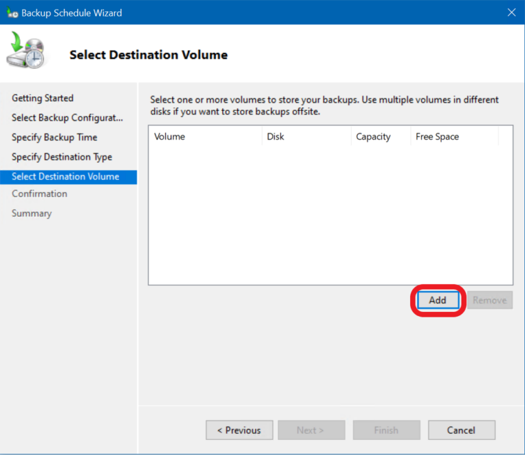The width and height of the screenshot is (525, 455).
Task: Click the greyed-out Next button
Action: coord(311,430)
